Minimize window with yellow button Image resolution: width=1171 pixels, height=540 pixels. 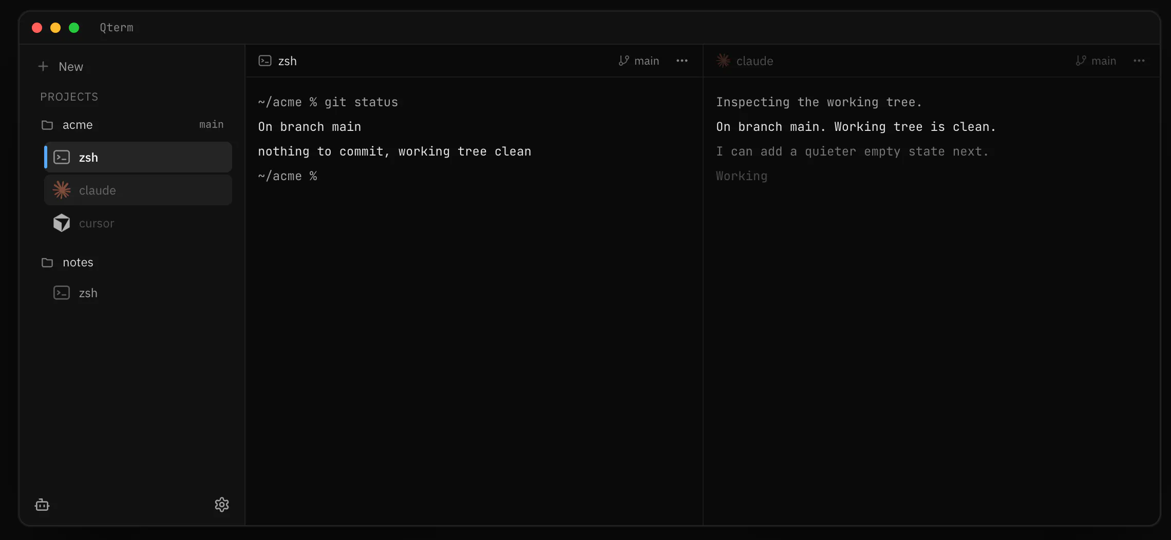click(55, 28)
